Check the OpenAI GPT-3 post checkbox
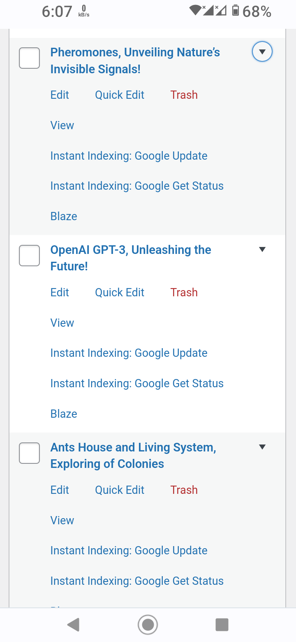This screenshot has height=642, width=296. [x=30, y=256]
